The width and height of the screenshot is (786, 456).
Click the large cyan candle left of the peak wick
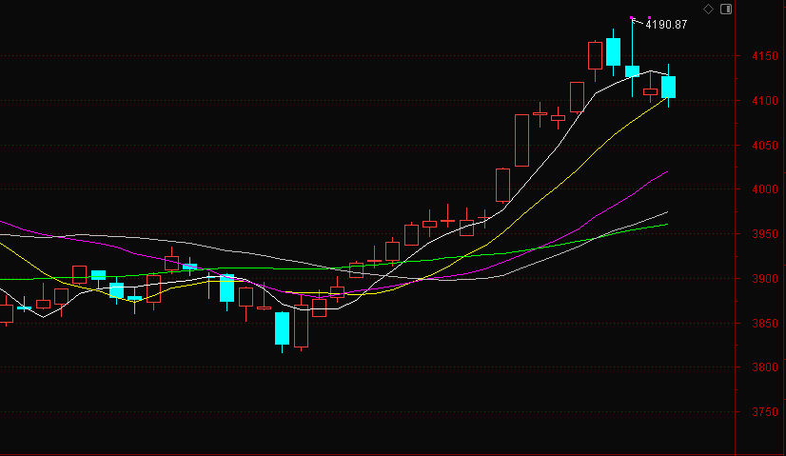tap(614, 51)
